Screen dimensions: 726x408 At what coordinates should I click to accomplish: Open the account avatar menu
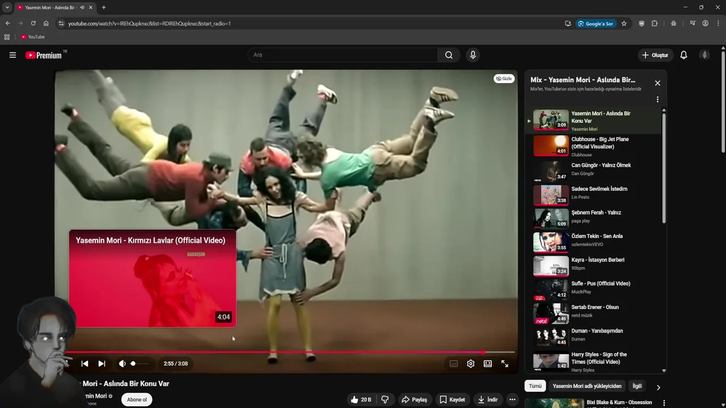704,55
